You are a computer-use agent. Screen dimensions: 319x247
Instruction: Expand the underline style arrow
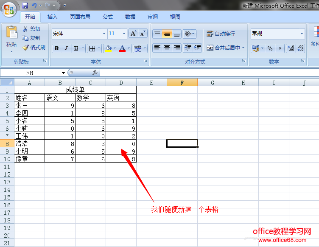83,48
